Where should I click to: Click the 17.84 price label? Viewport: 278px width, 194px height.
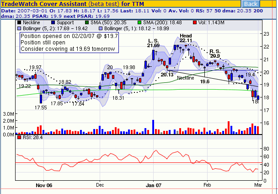point(78,104)
